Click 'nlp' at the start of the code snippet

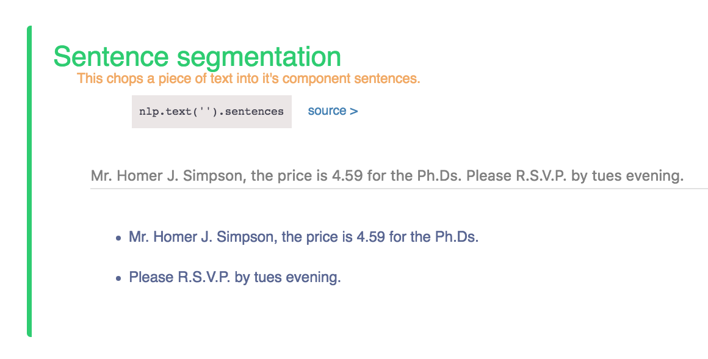pos(146,112)
